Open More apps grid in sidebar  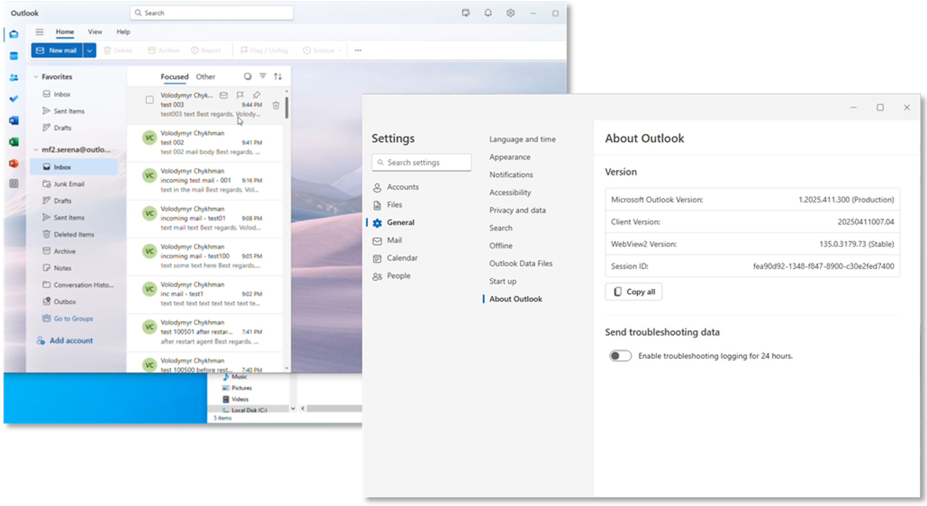(x=14, y=184)
